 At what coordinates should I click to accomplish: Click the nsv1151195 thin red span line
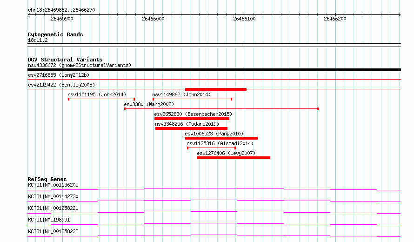click(101, 99)
